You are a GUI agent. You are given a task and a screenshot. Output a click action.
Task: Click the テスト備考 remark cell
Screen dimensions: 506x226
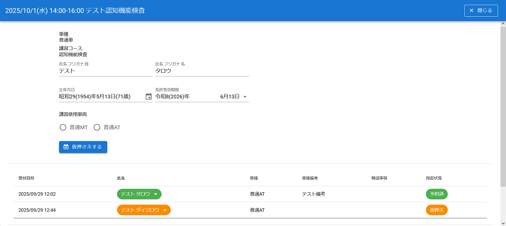(313, 194)
